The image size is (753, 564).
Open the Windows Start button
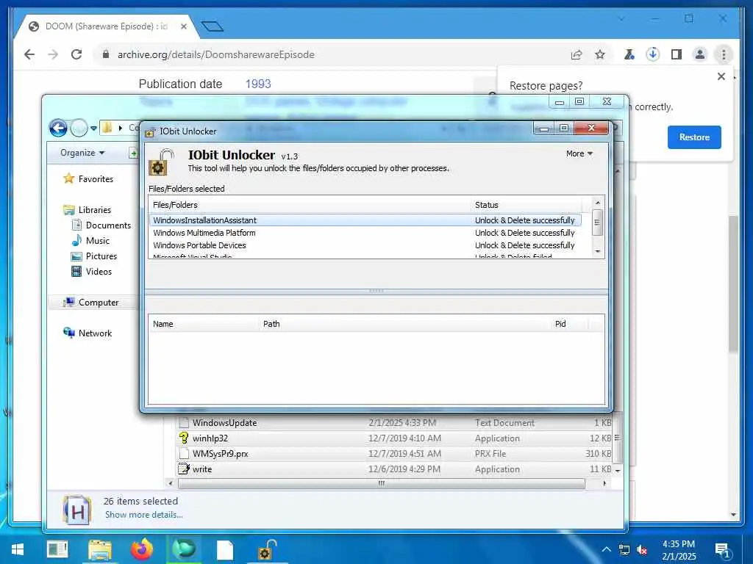point(18,549)
